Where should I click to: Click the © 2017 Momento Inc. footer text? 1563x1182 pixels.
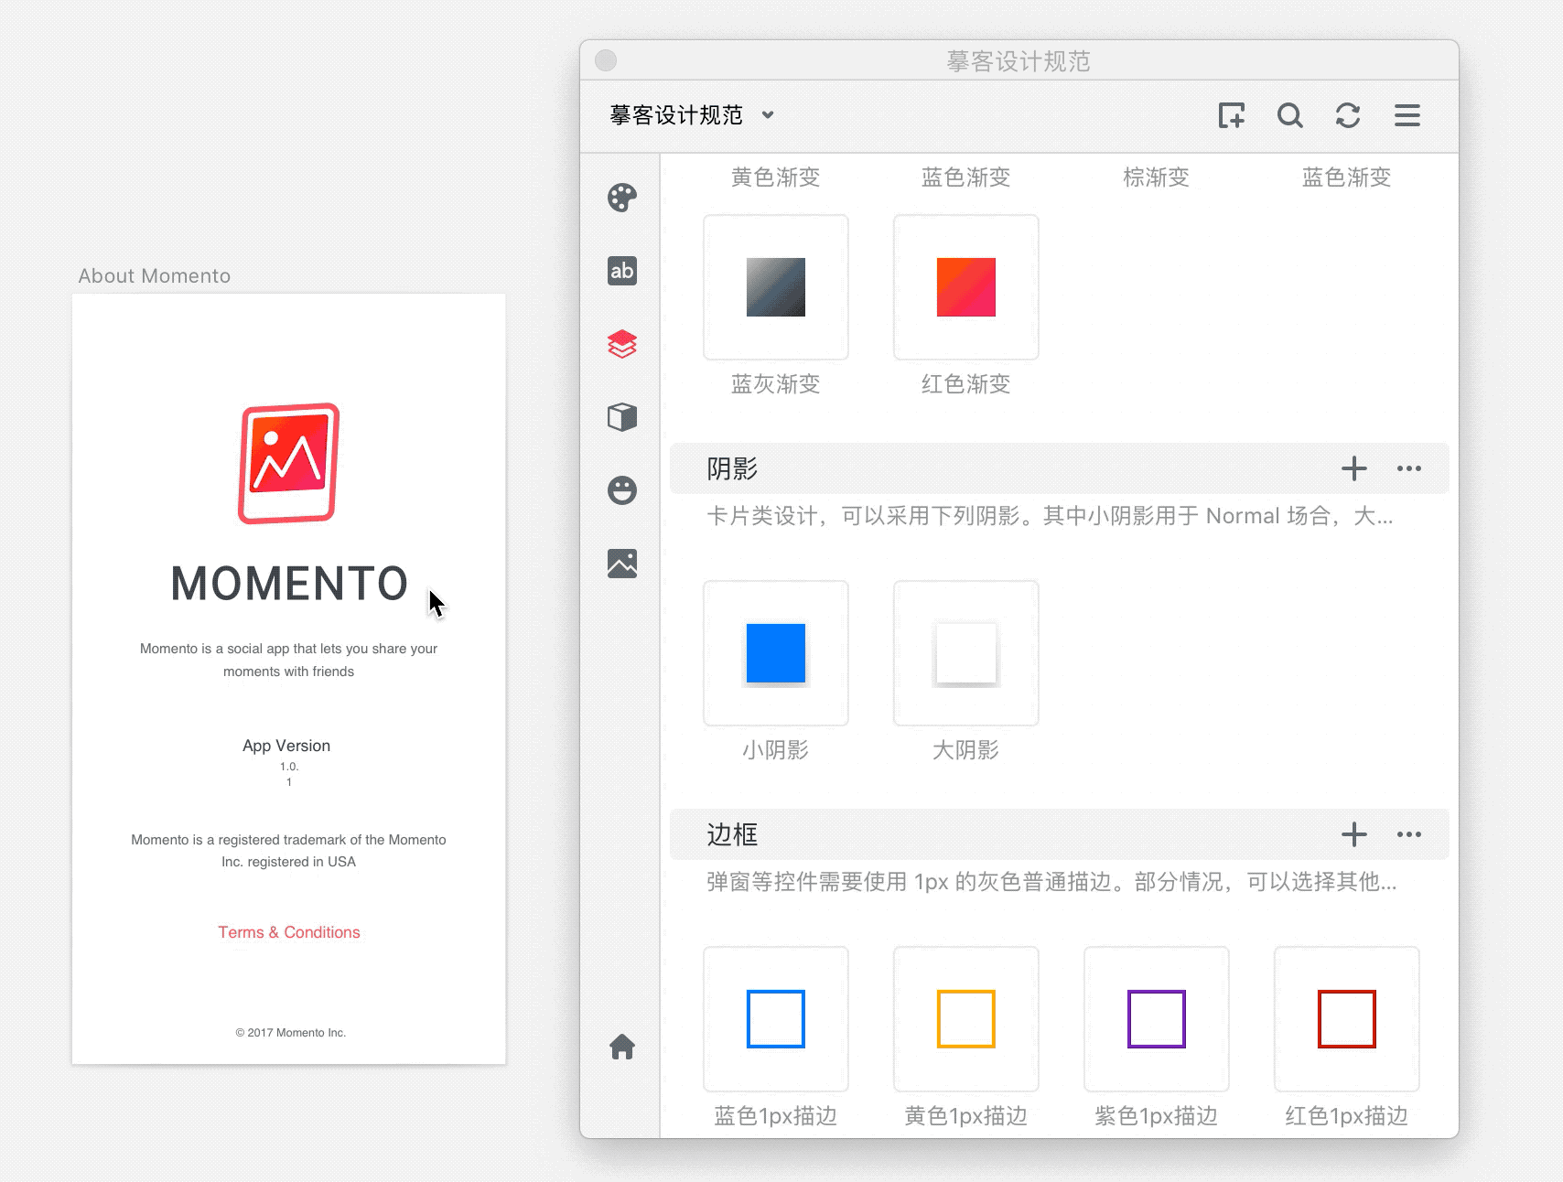coord(291,1033)
